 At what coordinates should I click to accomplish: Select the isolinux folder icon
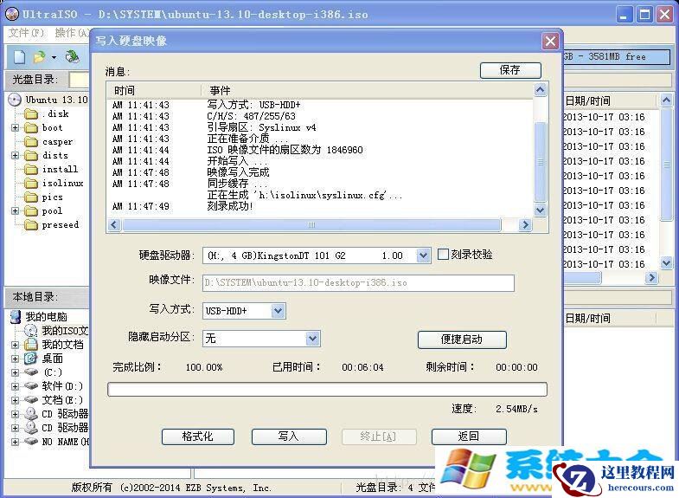[x=31, y=184]
